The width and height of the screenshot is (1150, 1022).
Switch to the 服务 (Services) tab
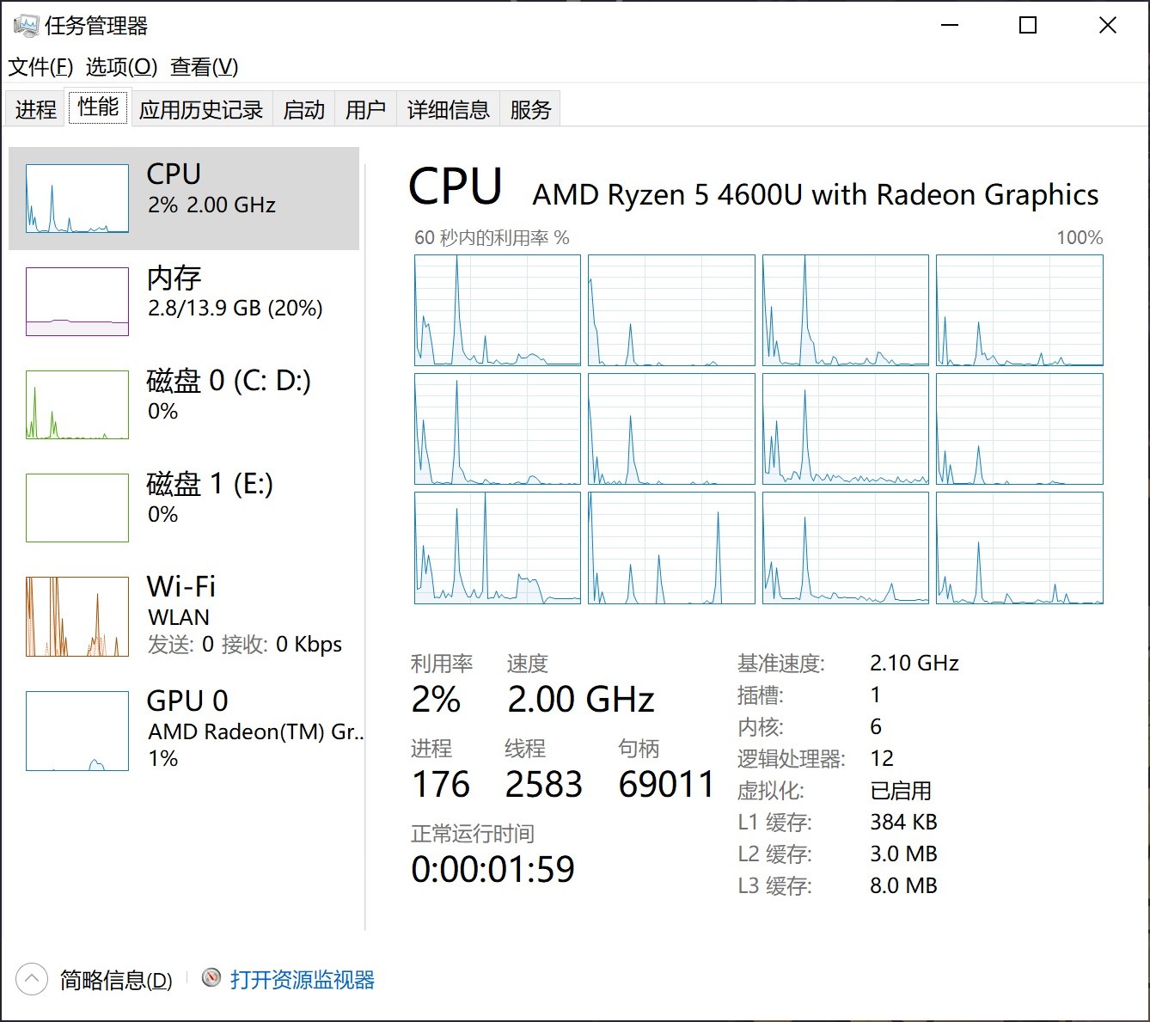530,109
